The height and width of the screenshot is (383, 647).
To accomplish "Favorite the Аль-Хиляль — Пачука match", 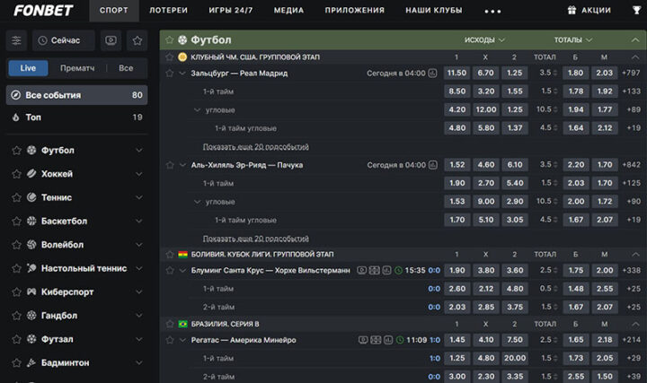I will point(170,165).
